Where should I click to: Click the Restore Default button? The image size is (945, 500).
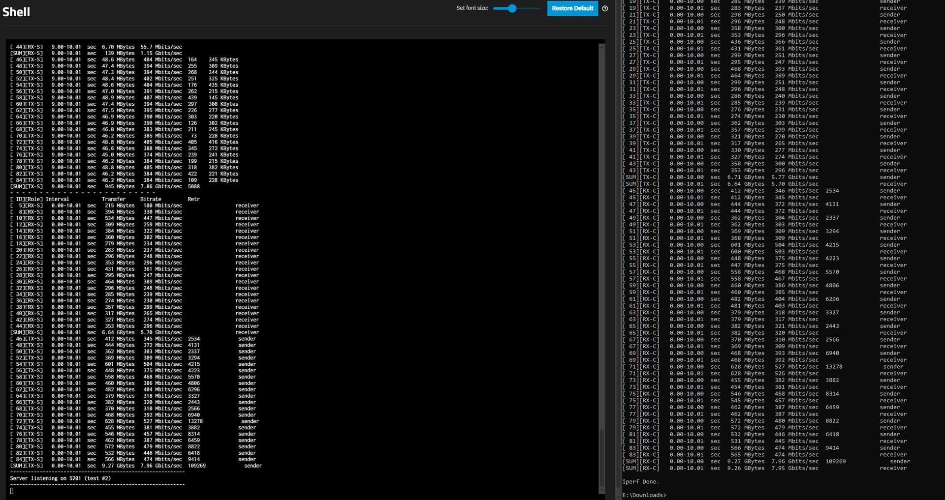pyautogui.click(x=572, y=8)
